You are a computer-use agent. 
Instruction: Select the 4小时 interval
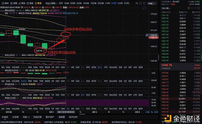click(x=114, y=3)
